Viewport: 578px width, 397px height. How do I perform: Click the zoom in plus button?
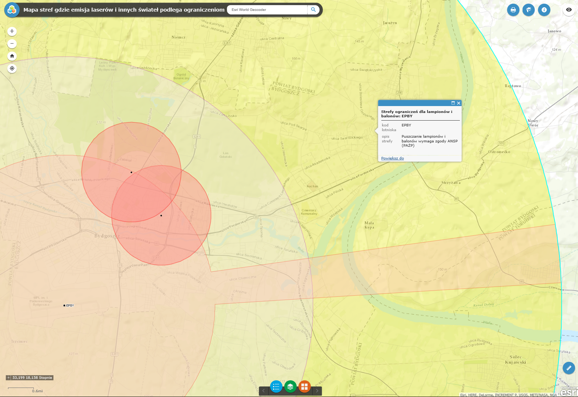click(12, 31)
